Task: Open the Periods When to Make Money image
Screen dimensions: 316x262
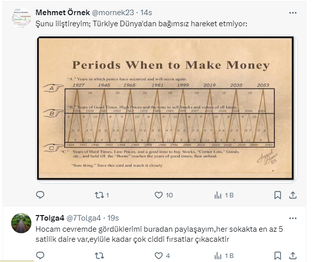Action: [165, 108]
